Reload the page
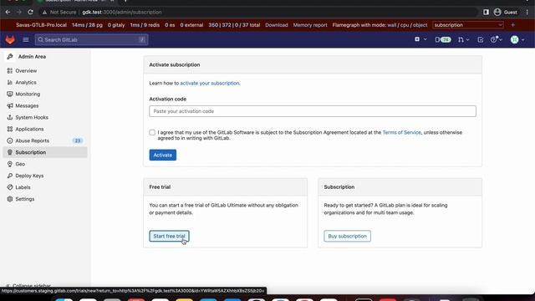The height and width of the screenshot is (301, 535). (x=30, y=12)
